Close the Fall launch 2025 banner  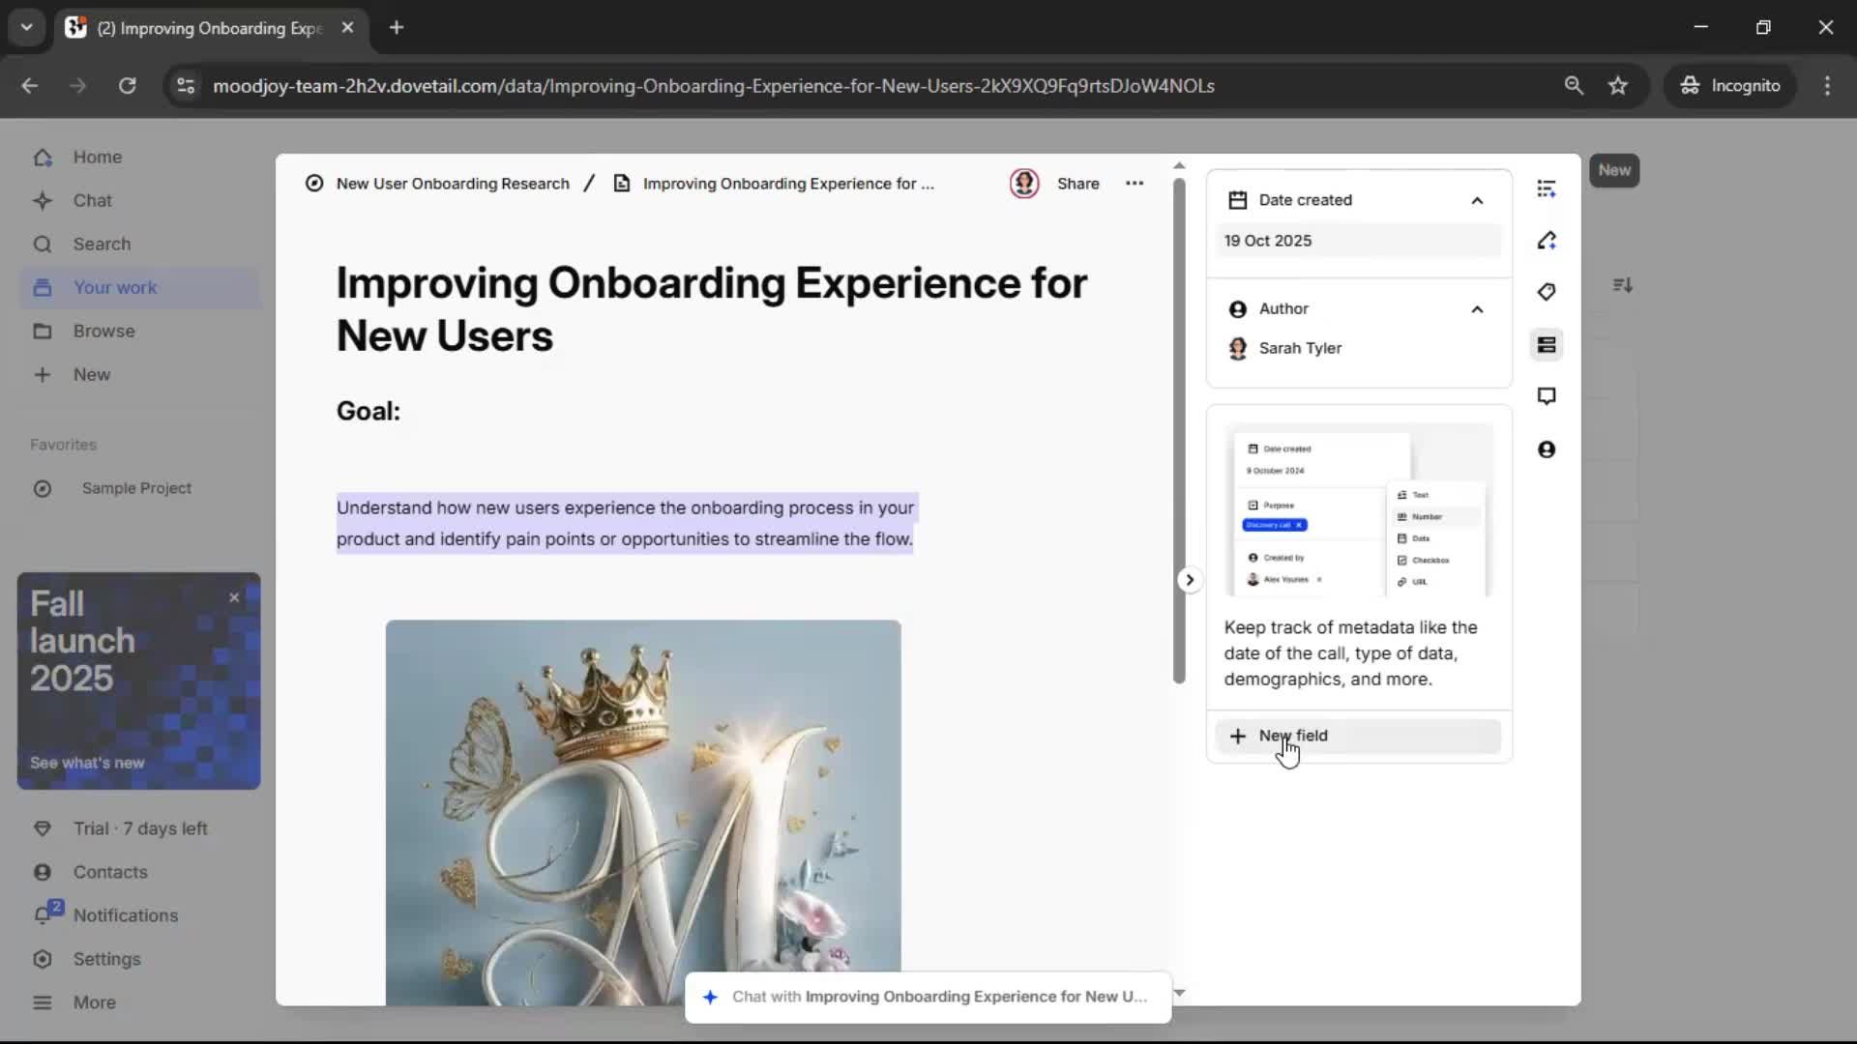tap(234, 597)
